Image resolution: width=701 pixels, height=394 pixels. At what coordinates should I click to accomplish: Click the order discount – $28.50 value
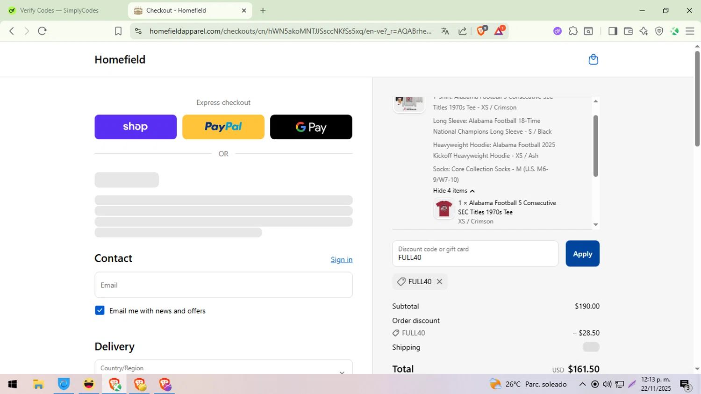click(x=586, y=333)
